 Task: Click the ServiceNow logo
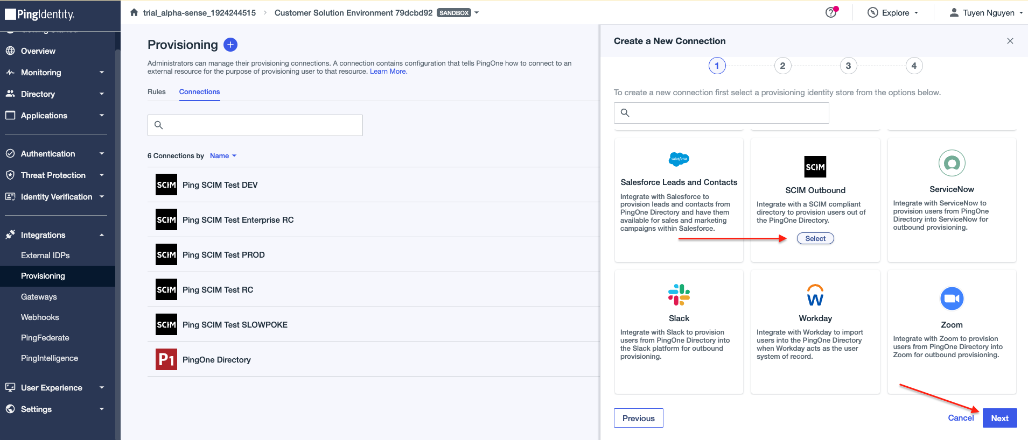pos(952,163)
